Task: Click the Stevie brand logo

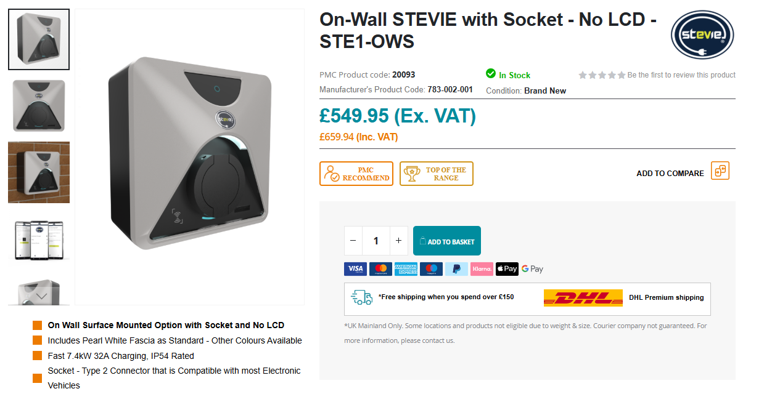Action: pos(702,35)
